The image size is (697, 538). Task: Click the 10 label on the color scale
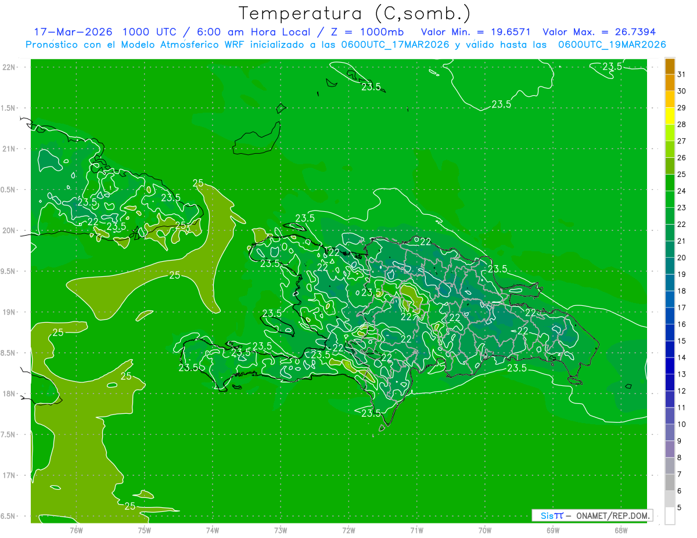[x=681, y=425]
